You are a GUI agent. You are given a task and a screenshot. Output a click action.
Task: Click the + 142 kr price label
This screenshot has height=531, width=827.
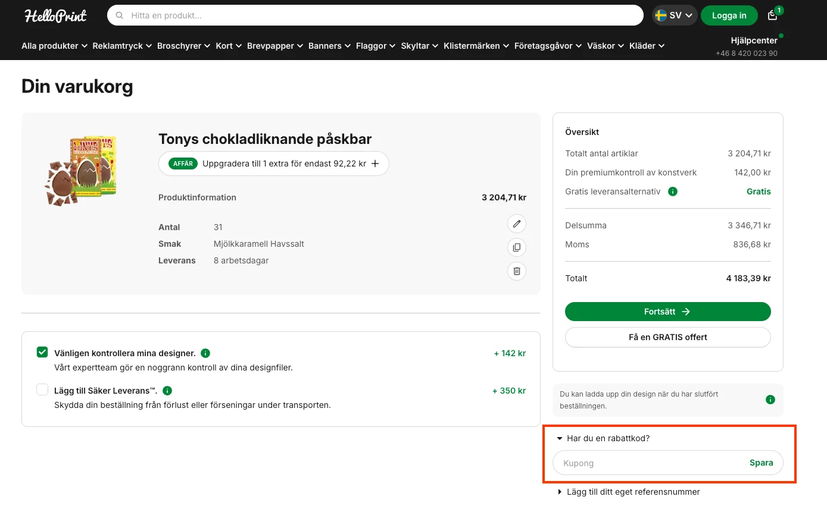pos(510,353)
